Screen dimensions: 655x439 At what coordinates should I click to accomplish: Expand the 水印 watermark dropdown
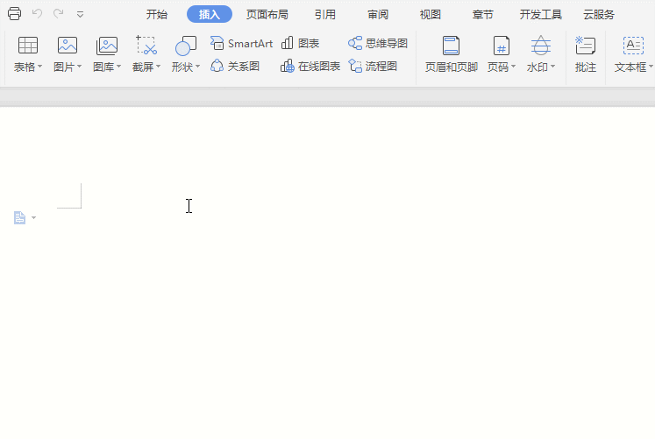click(541, 67)
